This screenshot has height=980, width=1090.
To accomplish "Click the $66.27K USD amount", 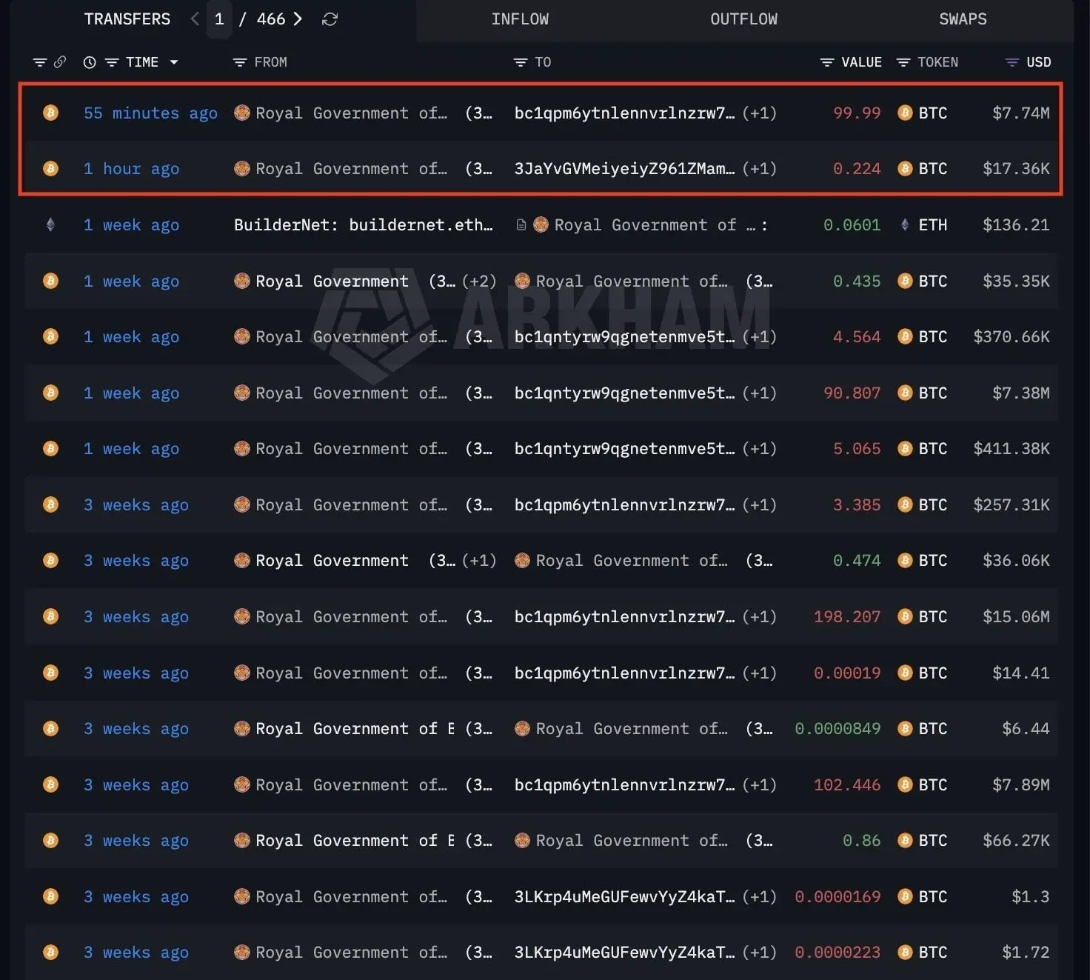I will click(1016, 841).
